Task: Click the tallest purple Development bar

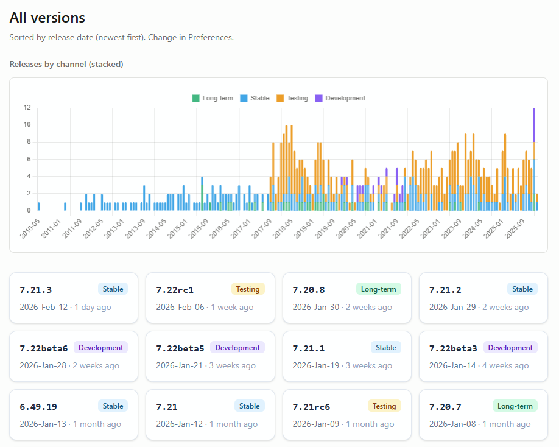Action: [x=534, y=125]
